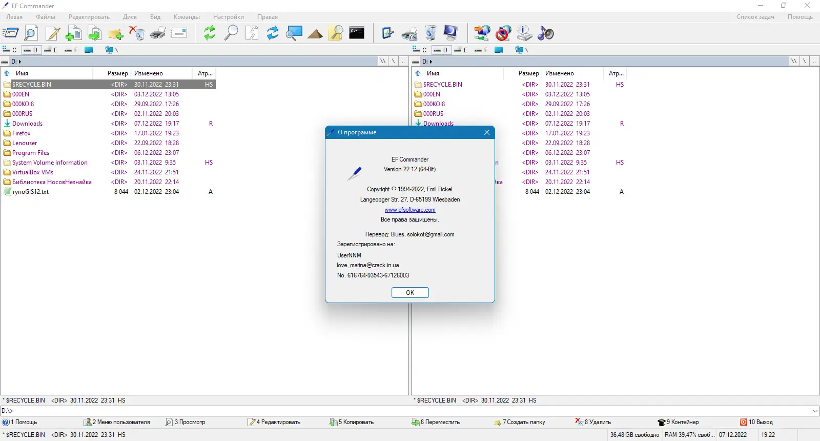This screenshot has width=820, height=441.
Task: Open the command prompt toolbar icon
Action: click(x=357, y=33)
